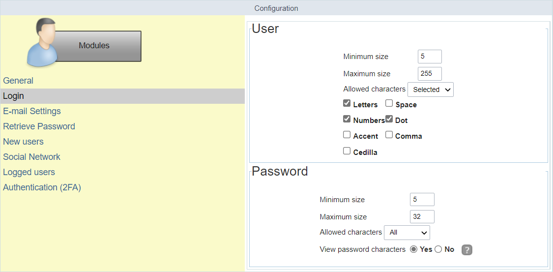Click the password help question mark icon
Viewport: 553px width, 272px height.
(467, 250)
